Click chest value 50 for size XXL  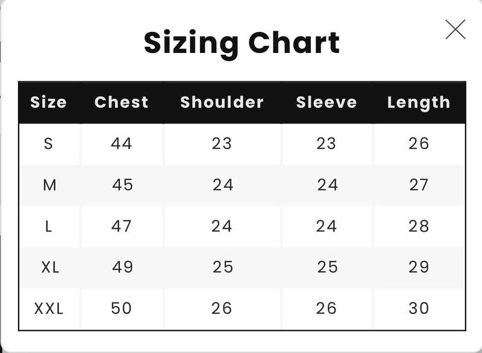tap(121, 308)
